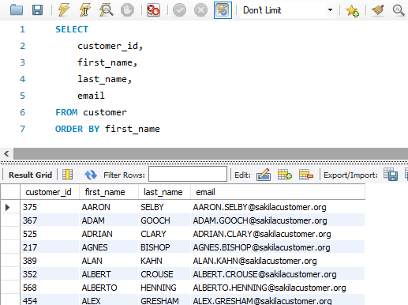Select customer_id 568 cell
Viewport: 408px width, 305px height.
(50, 288)
